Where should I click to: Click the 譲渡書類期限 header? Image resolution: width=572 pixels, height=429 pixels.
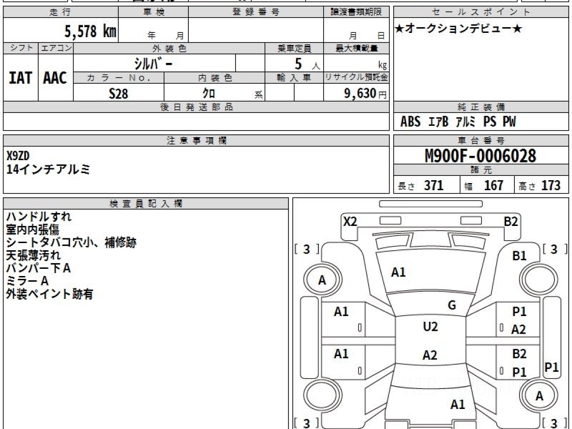[x=357, y=13]
